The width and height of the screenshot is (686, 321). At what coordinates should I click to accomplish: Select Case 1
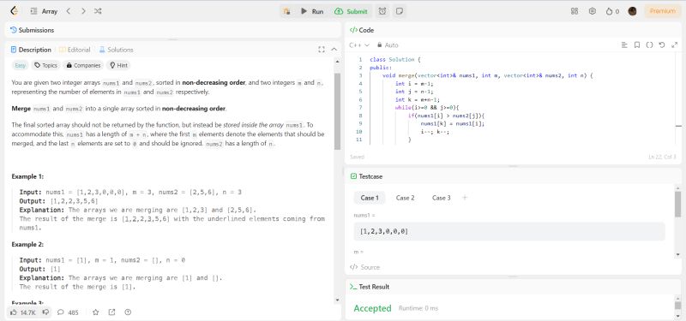370,198
